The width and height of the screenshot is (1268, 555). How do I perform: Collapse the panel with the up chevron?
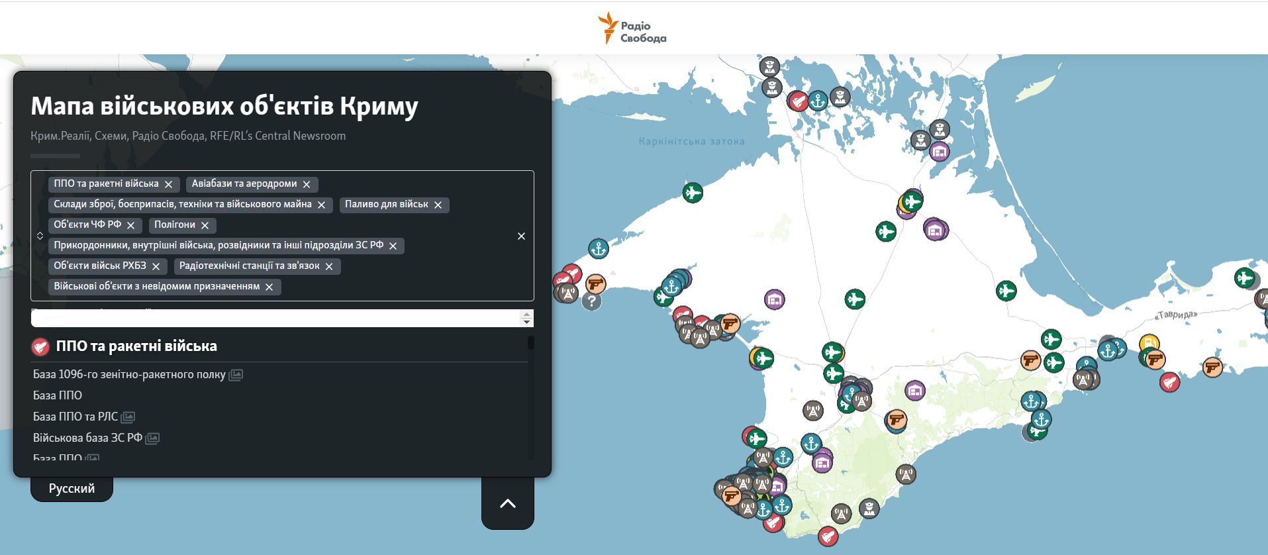point(507,503)
